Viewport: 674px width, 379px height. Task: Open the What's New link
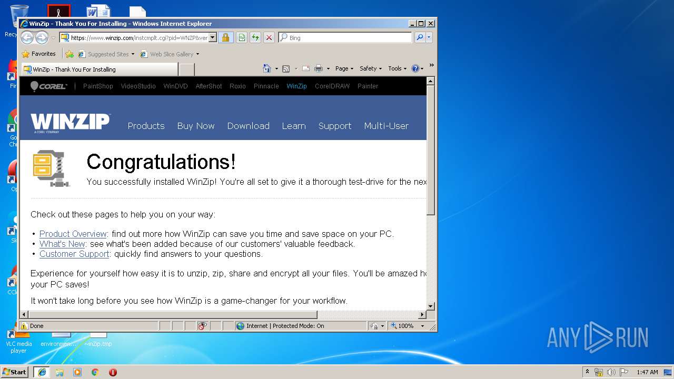pos(62,244)
